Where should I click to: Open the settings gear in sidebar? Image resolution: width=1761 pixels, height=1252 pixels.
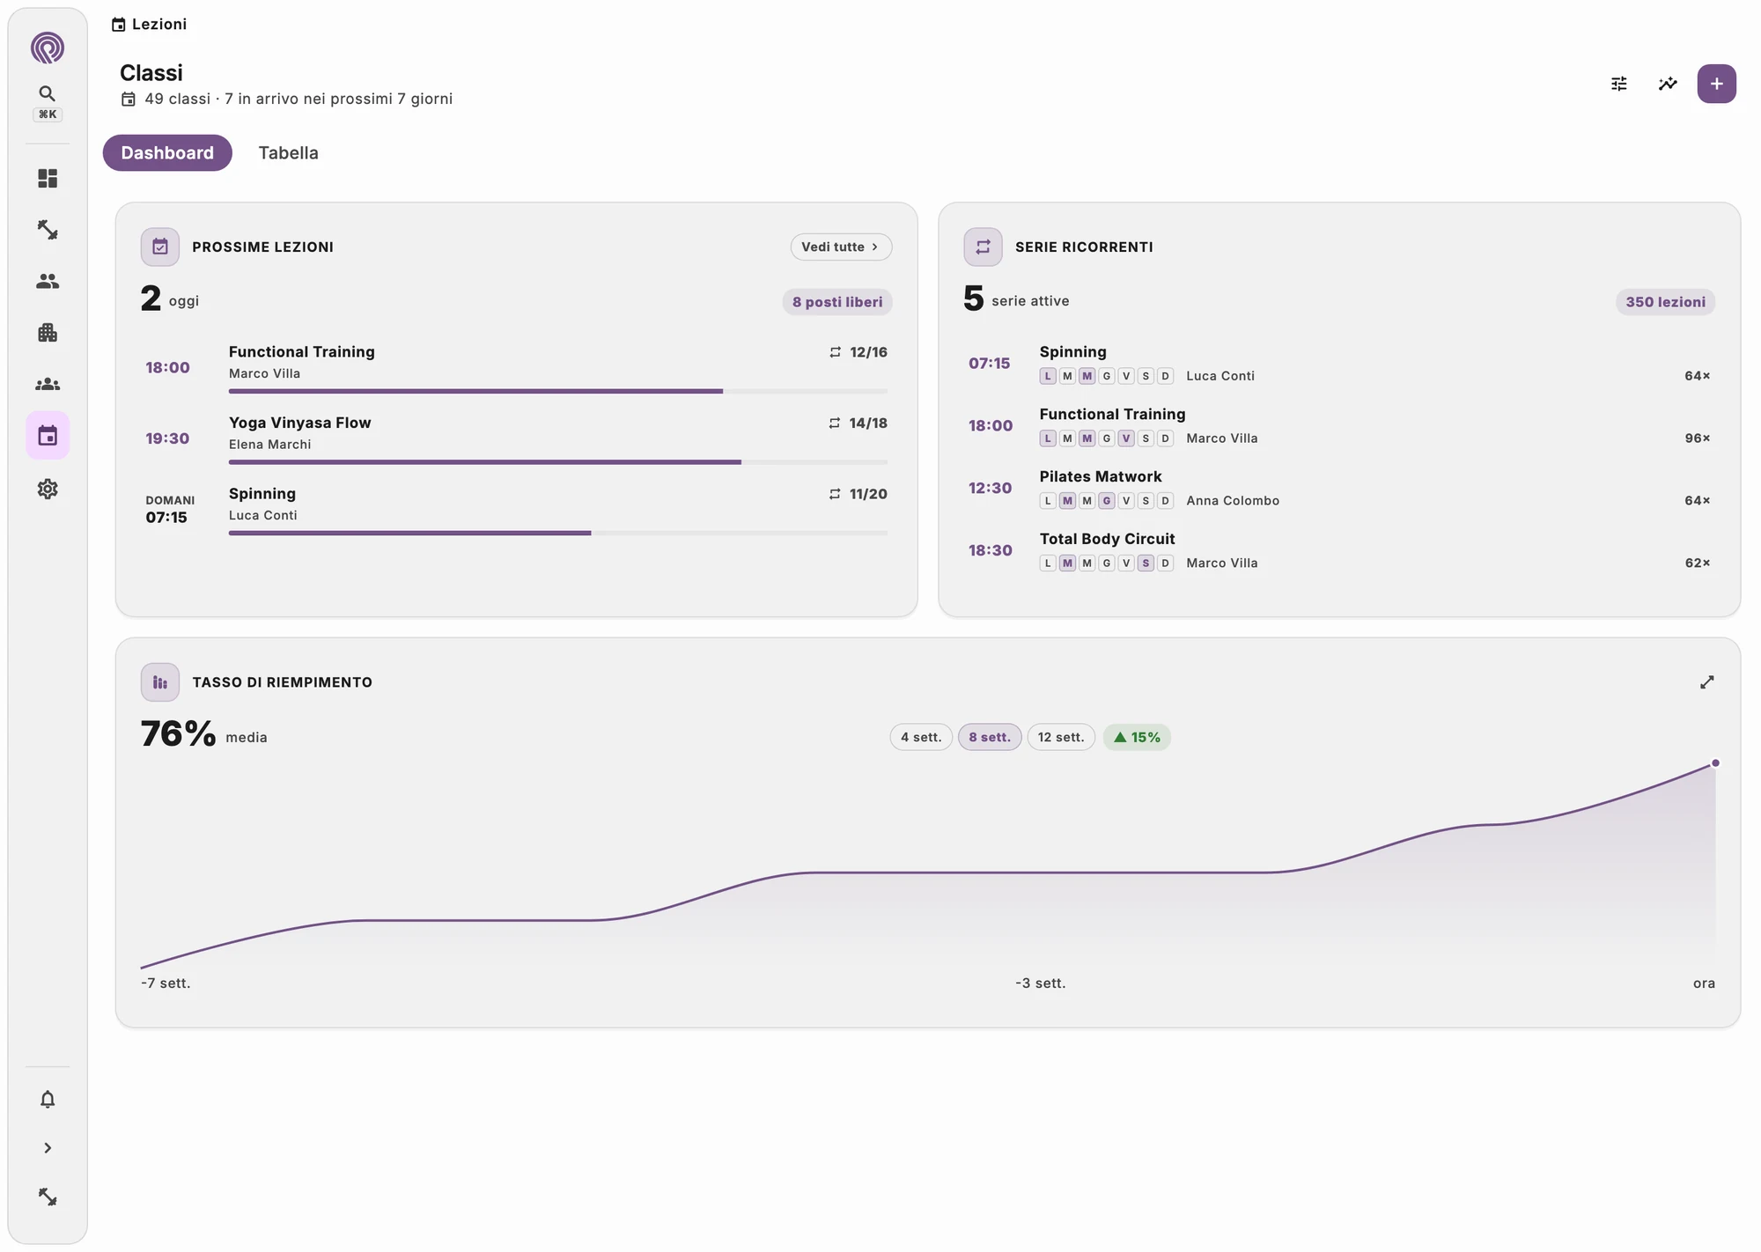click(x=48, y=489)
